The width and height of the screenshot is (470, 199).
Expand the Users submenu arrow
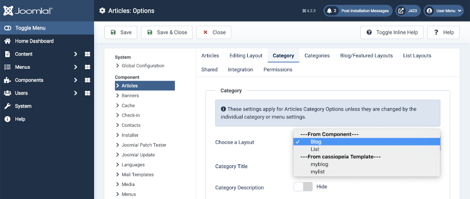point(76,93)
